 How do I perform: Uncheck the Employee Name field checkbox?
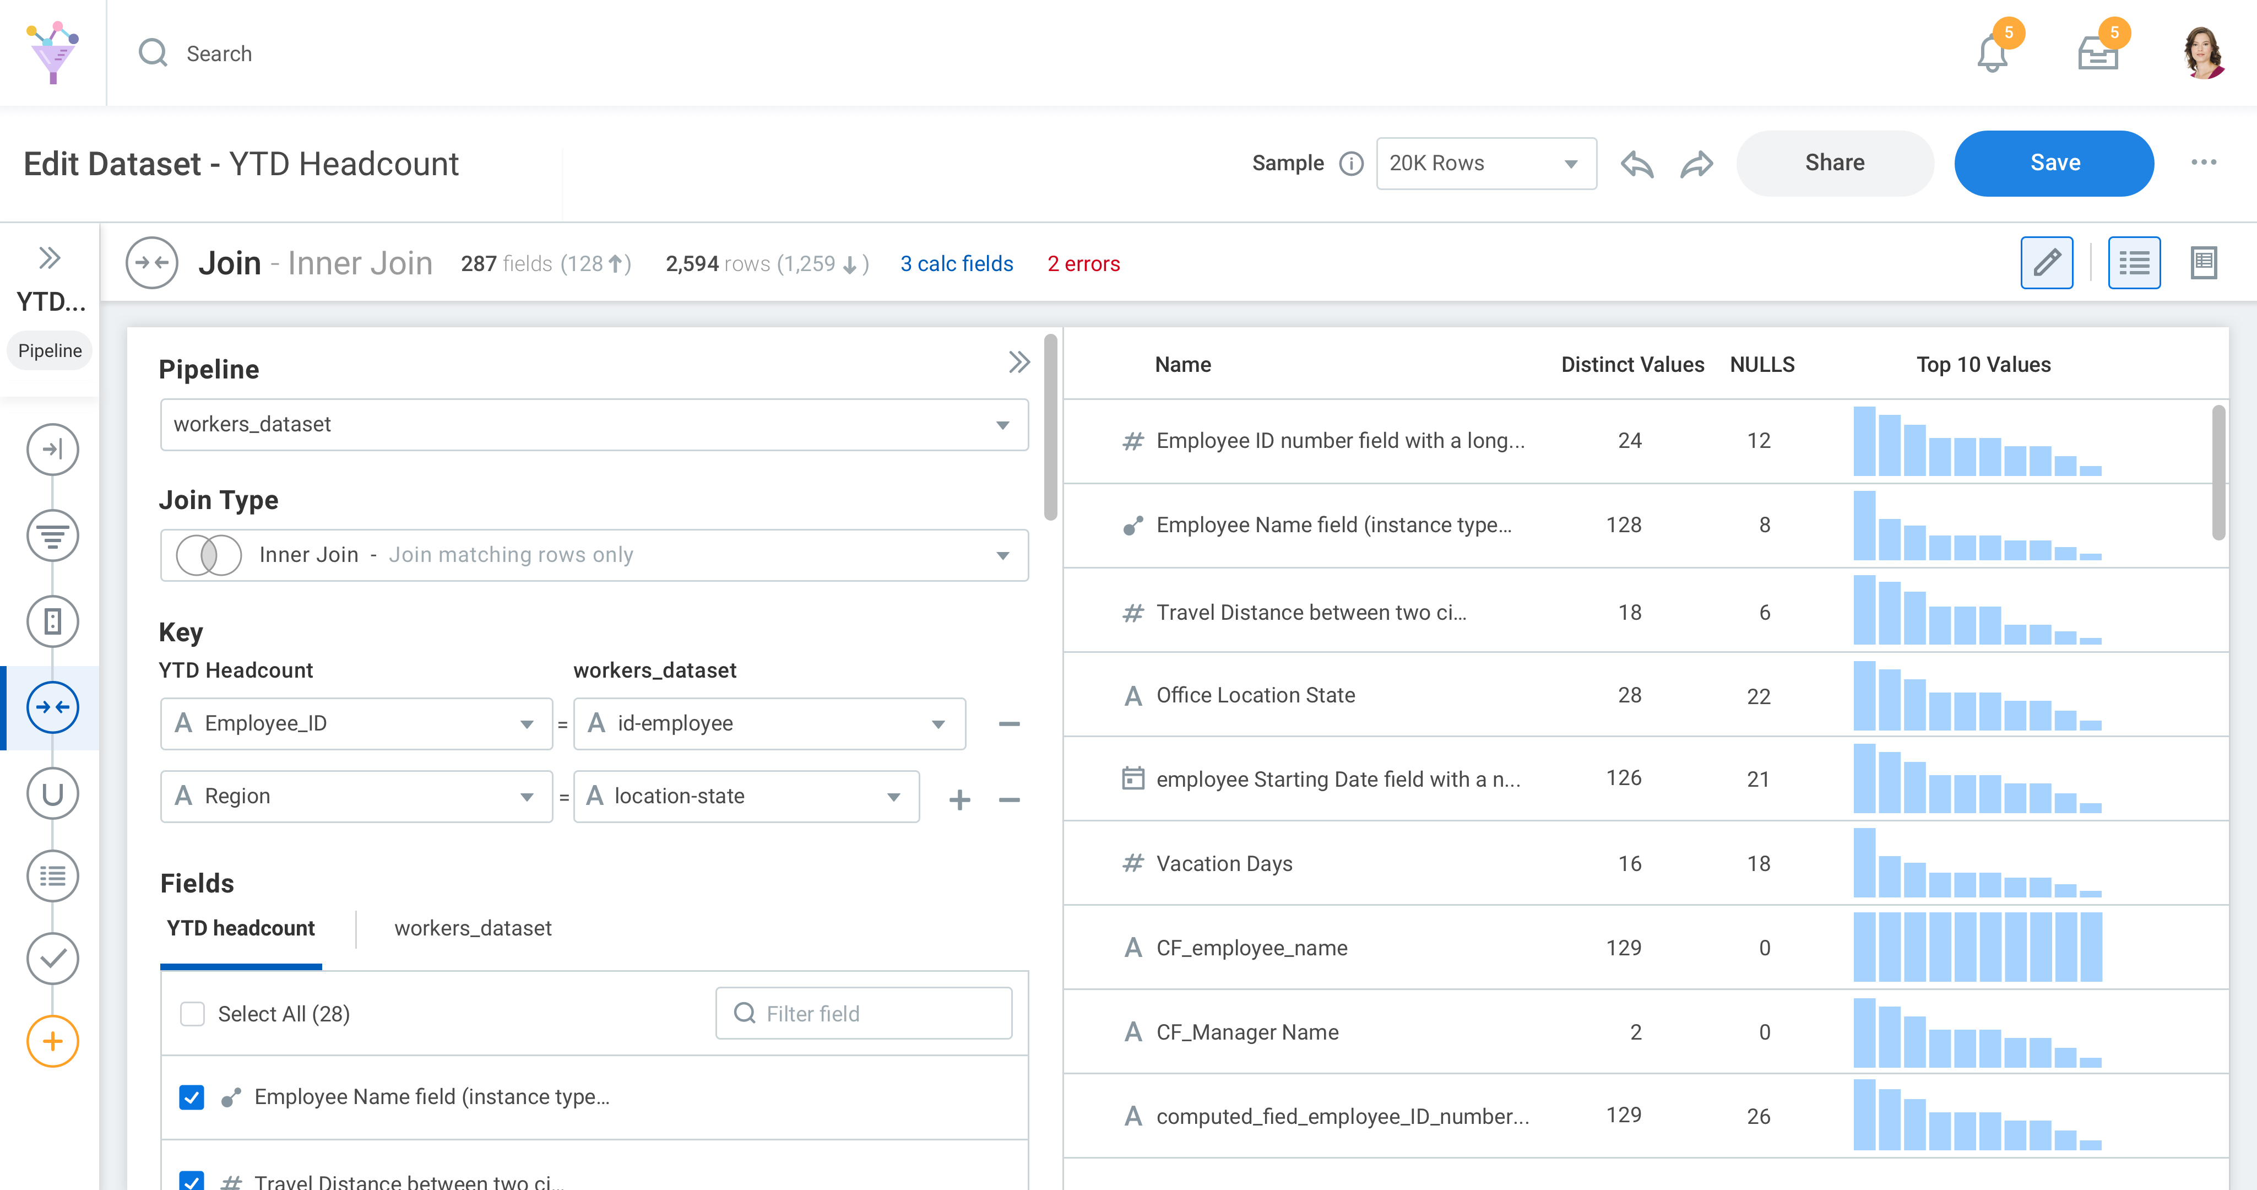(192, 1097)
